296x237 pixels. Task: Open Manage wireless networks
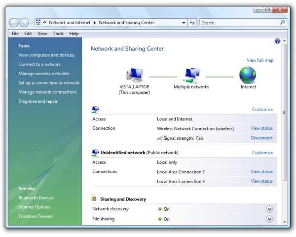point(44,74)
